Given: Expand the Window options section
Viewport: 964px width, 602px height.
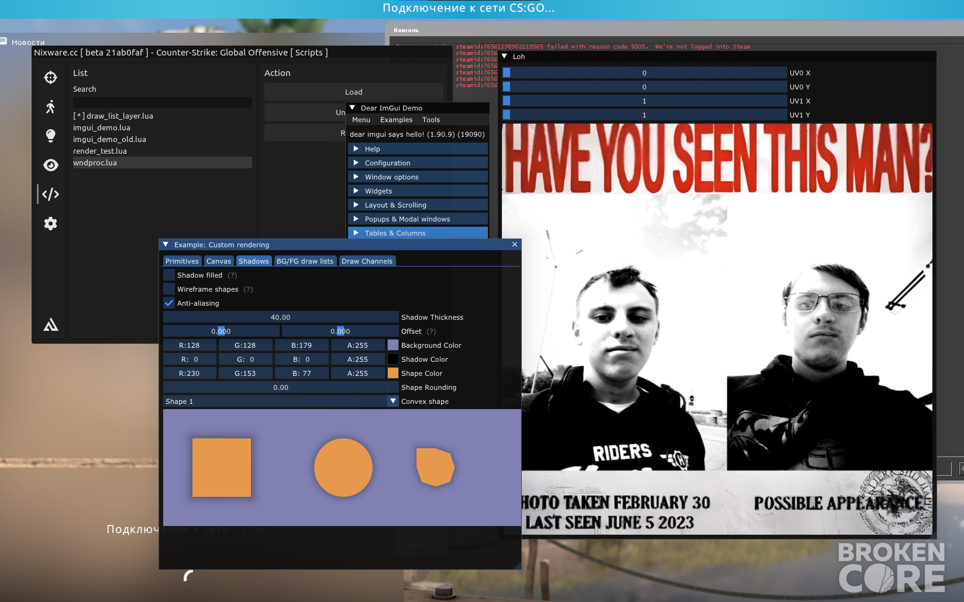Looking at the screenshot, I should 418,177.
